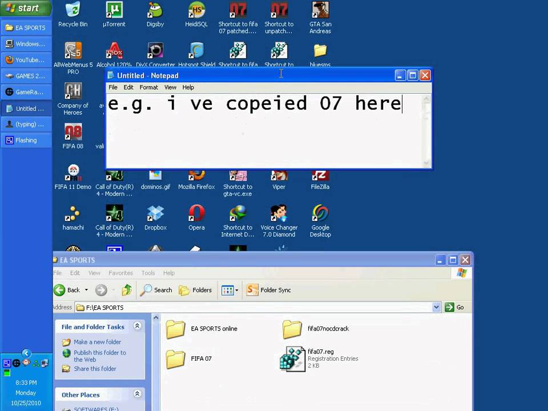The image size is (548, 411).
Task: Open Notepad Help menu
Action: [188, 87]
